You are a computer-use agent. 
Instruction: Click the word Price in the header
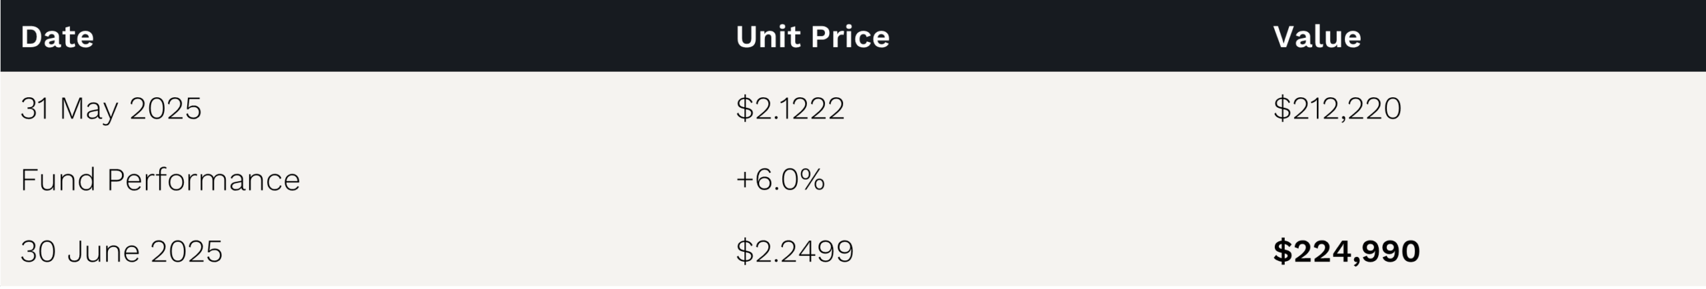(x=850, y=37)
